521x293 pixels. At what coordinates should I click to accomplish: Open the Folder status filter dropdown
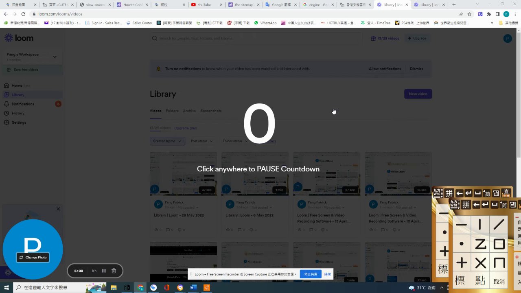coord(235,141)
